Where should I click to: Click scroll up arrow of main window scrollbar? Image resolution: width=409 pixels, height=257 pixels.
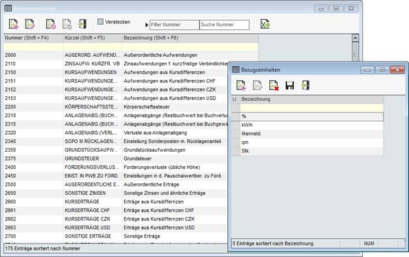tap(355, 38)
